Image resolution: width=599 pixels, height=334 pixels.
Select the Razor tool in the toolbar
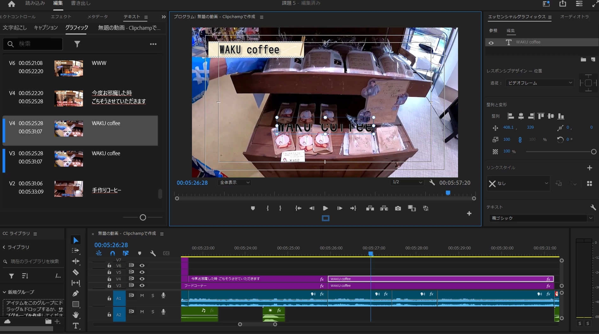(x=75, y=272)
